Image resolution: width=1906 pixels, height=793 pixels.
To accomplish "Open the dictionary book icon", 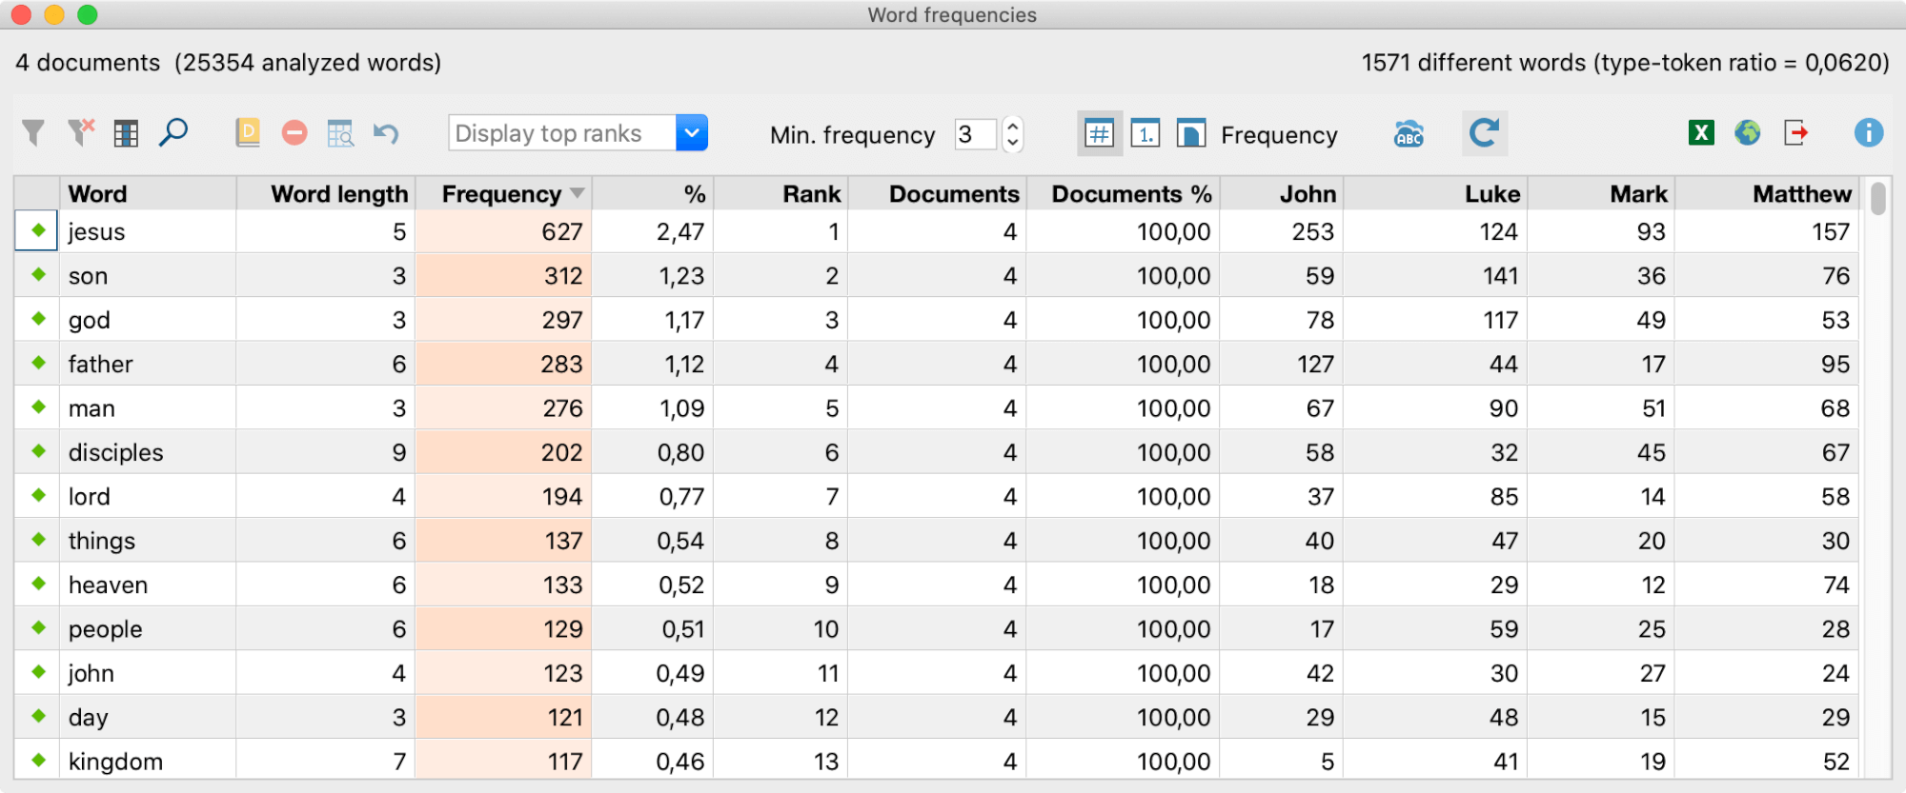I will [x=248, y=133].
